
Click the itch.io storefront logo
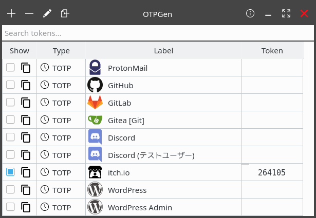[95, 172]
